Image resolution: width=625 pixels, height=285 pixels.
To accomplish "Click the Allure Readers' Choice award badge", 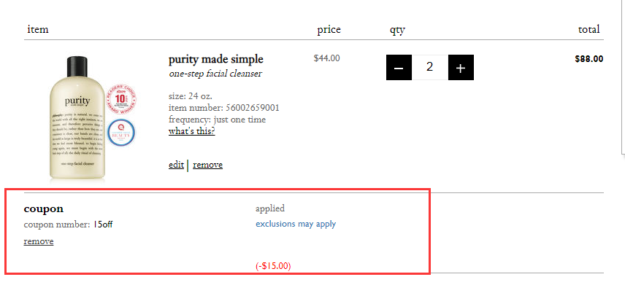I will pyautogui.click(x=120, y=102).
